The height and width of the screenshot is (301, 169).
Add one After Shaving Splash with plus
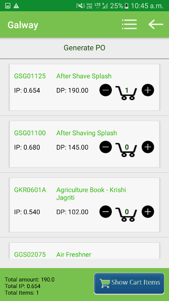pos(148,147)
